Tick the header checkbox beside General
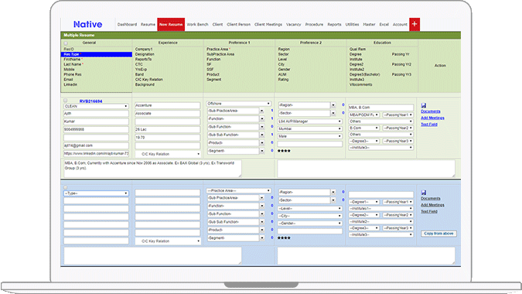Viewport: 522px width, 294px height. click(x=66, y=43)
